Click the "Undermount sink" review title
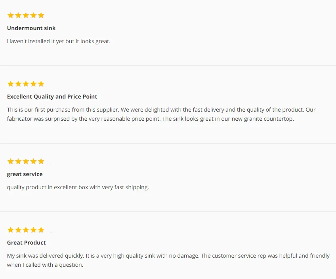The width and height of the screenshot is (336, 279). 31,28
